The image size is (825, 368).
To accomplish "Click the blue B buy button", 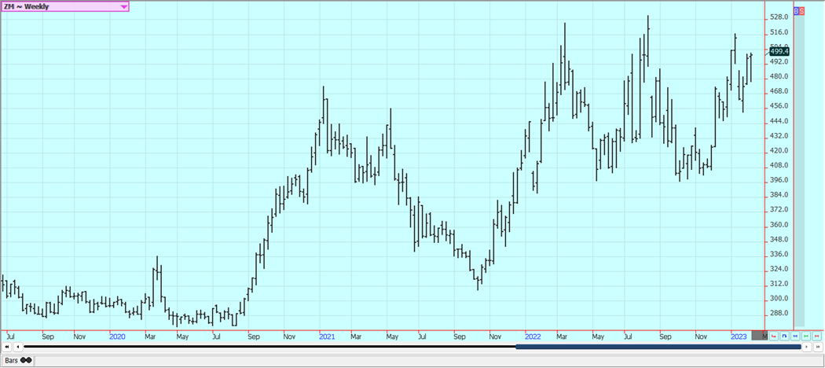I will 797,10.
